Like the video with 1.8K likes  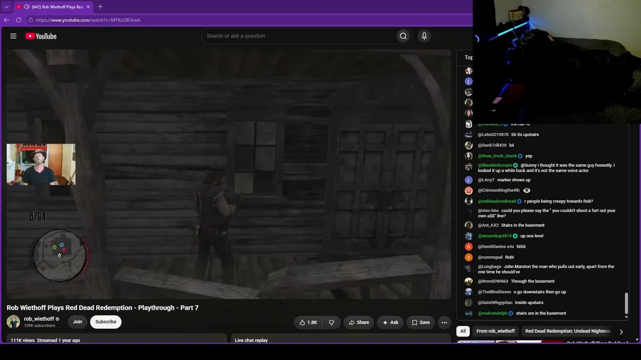(308, 322)
